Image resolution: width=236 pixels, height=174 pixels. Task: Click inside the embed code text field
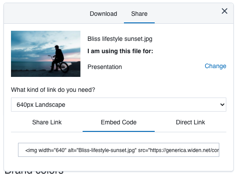(x=119, y=150)
